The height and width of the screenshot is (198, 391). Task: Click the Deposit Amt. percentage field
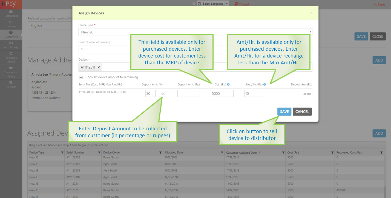(x=150, y=93)
